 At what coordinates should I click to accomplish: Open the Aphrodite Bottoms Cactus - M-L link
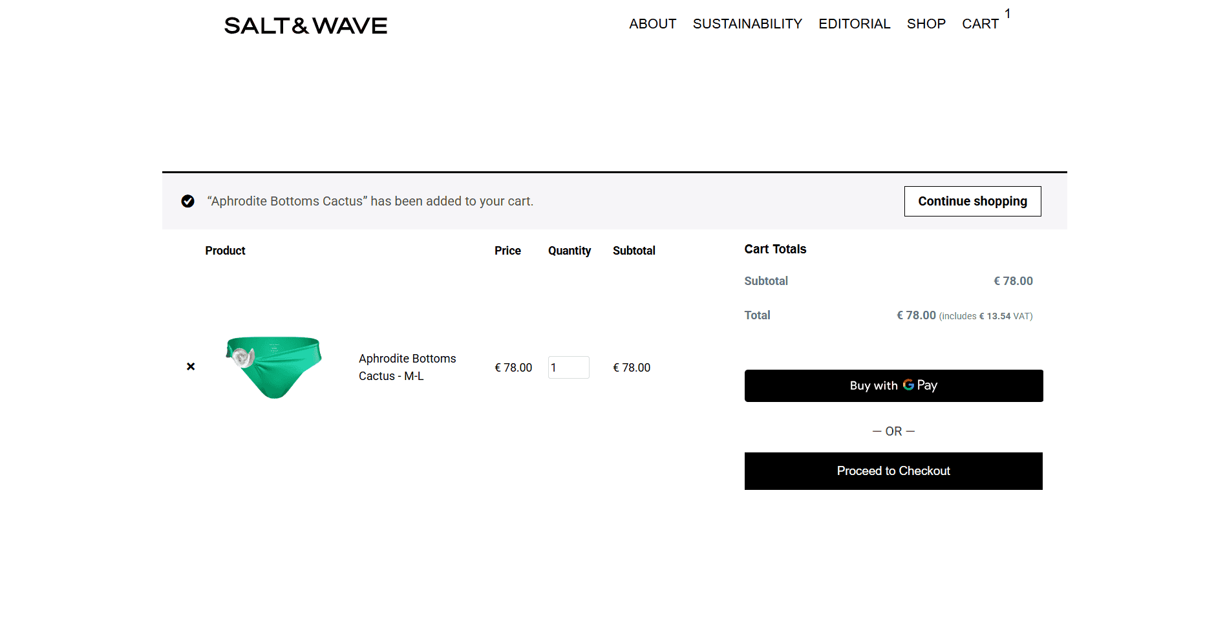[x=407, y=367]
